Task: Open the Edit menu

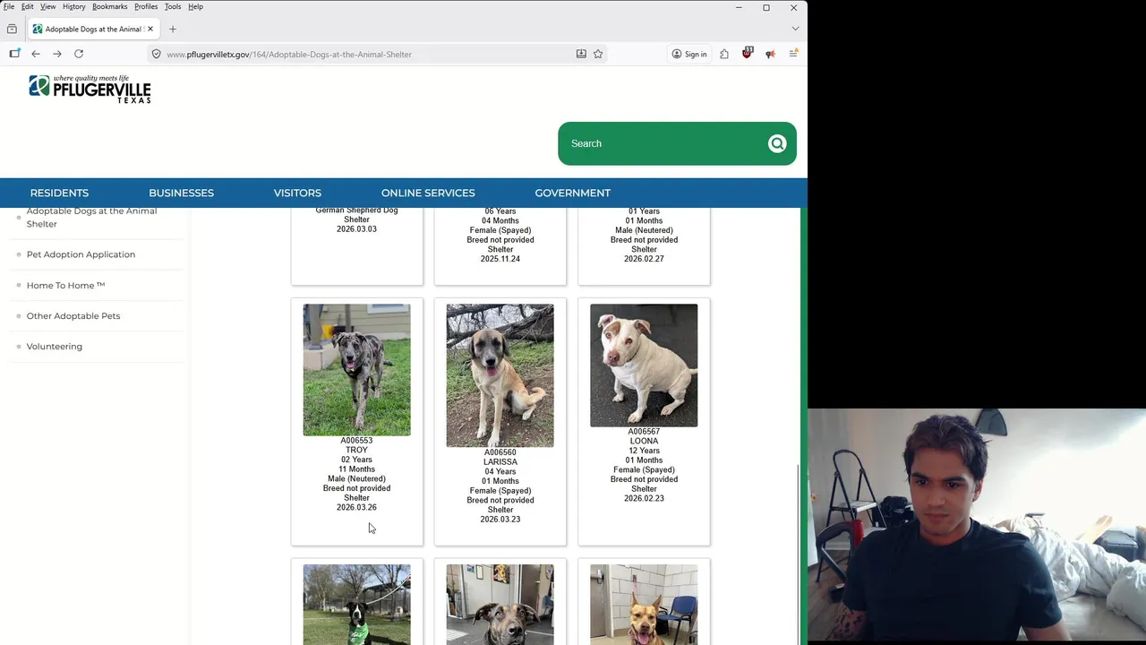Action: pos(28,6)
